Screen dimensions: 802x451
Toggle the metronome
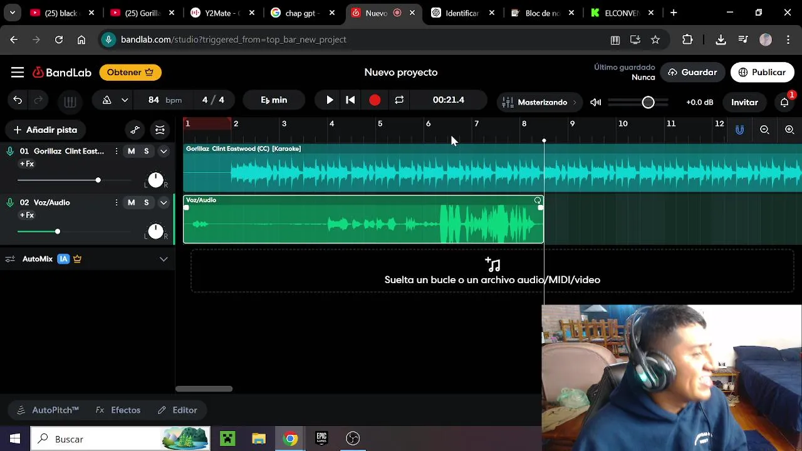[107, 100]
